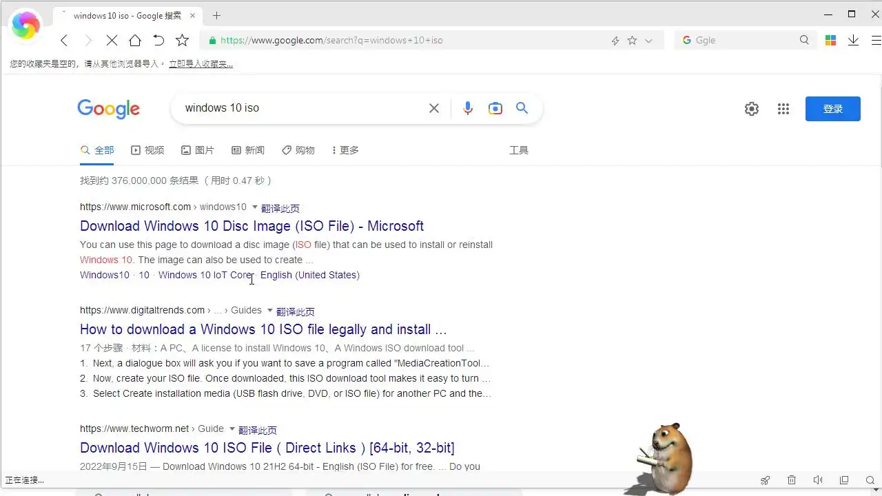Open the browser downloads icon
The width and height of the screenshot is (882, 496).
853,41
